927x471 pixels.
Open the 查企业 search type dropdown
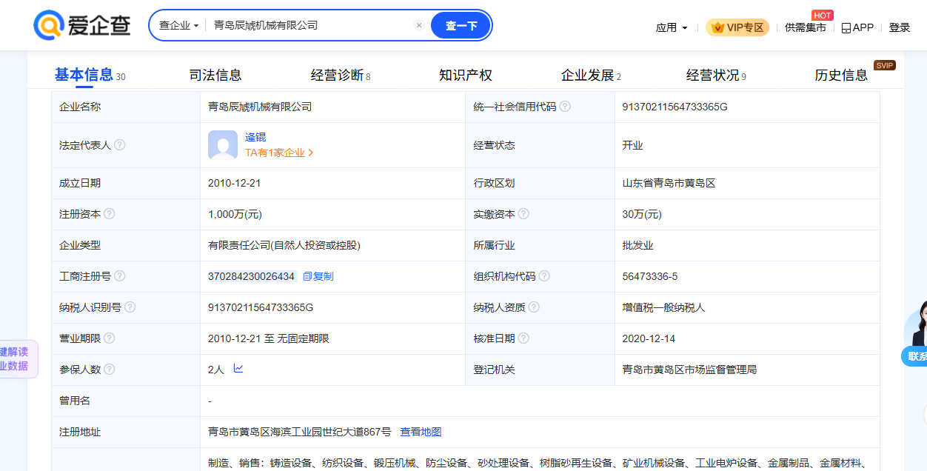[178, 25]
